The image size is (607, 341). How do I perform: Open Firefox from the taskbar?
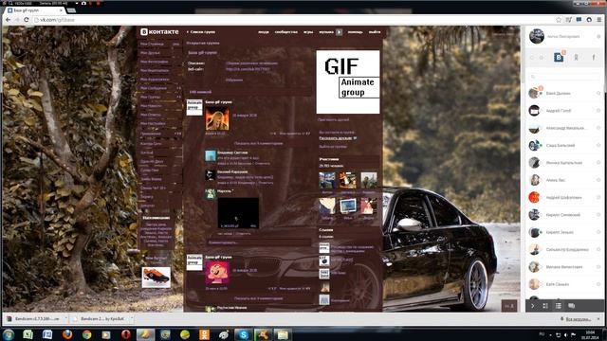[x=67, y=334]
